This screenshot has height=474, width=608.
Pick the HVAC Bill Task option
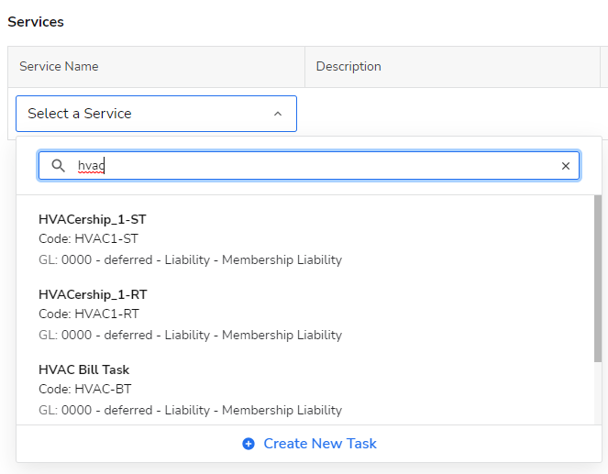click(83, 369)
